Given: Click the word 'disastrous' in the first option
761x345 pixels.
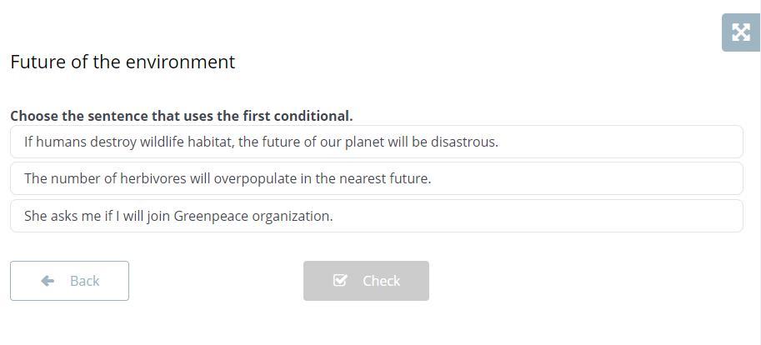Looking at the screenshot, I should pos(463,142).
